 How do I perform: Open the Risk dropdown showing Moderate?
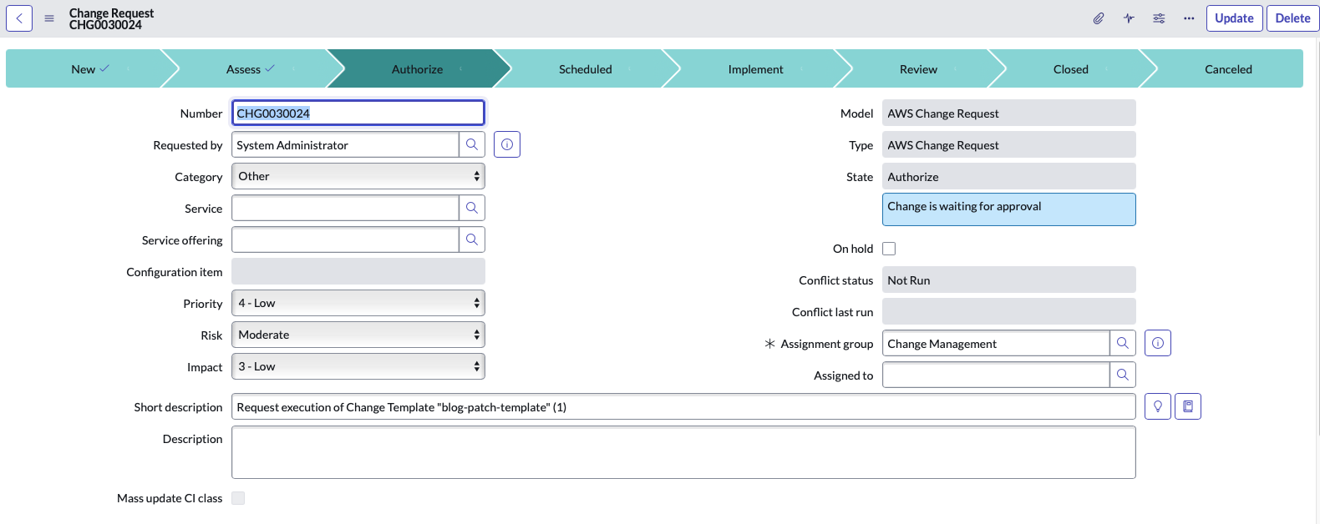click(x=358, y=335)
